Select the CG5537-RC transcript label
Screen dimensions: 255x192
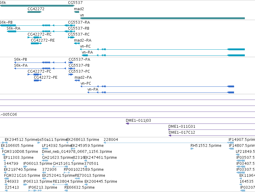tap(79, 34)
